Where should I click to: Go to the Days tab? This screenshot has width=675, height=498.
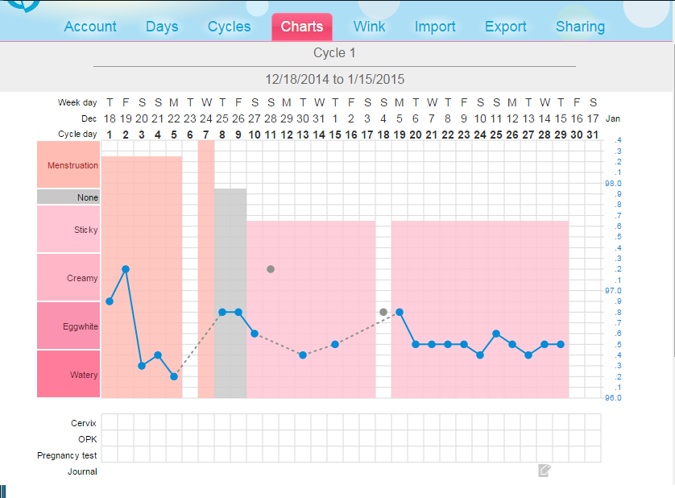point(162,27)
